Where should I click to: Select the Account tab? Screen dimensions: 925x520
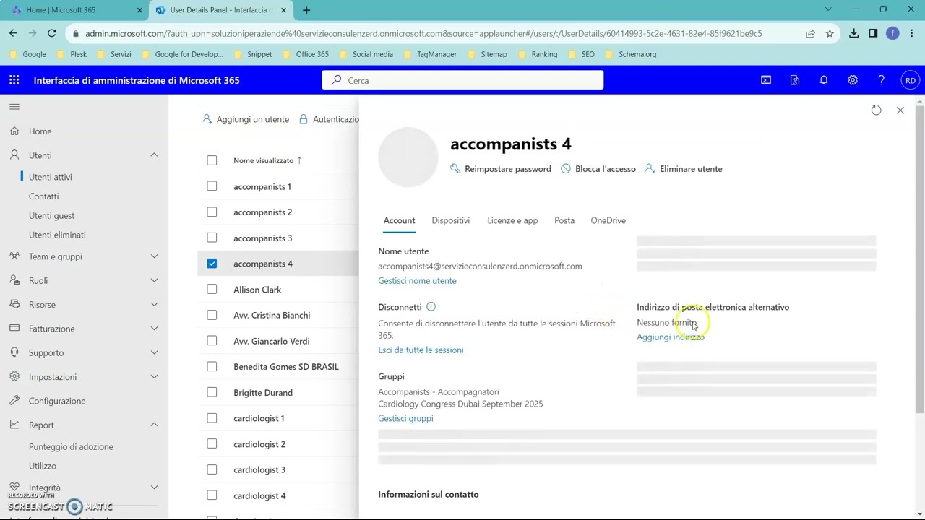tap(399, 220)
